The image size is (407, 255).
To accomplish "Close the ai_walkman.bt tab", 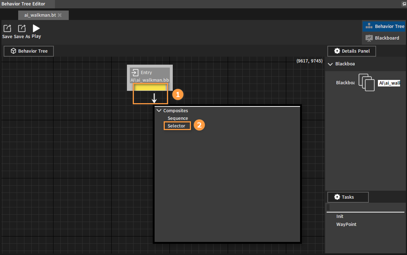I will pyautogui.click(x=60, y=15).
